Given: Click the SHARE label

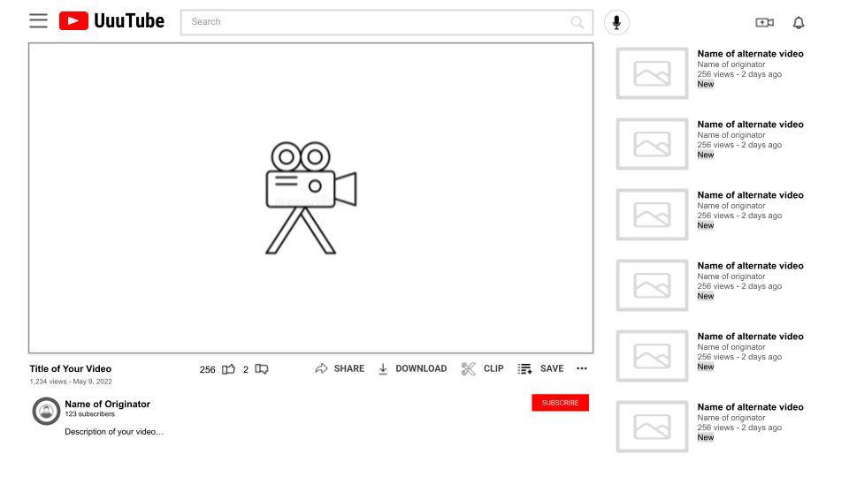Looking at the screenshot, I should coord(349,368).
